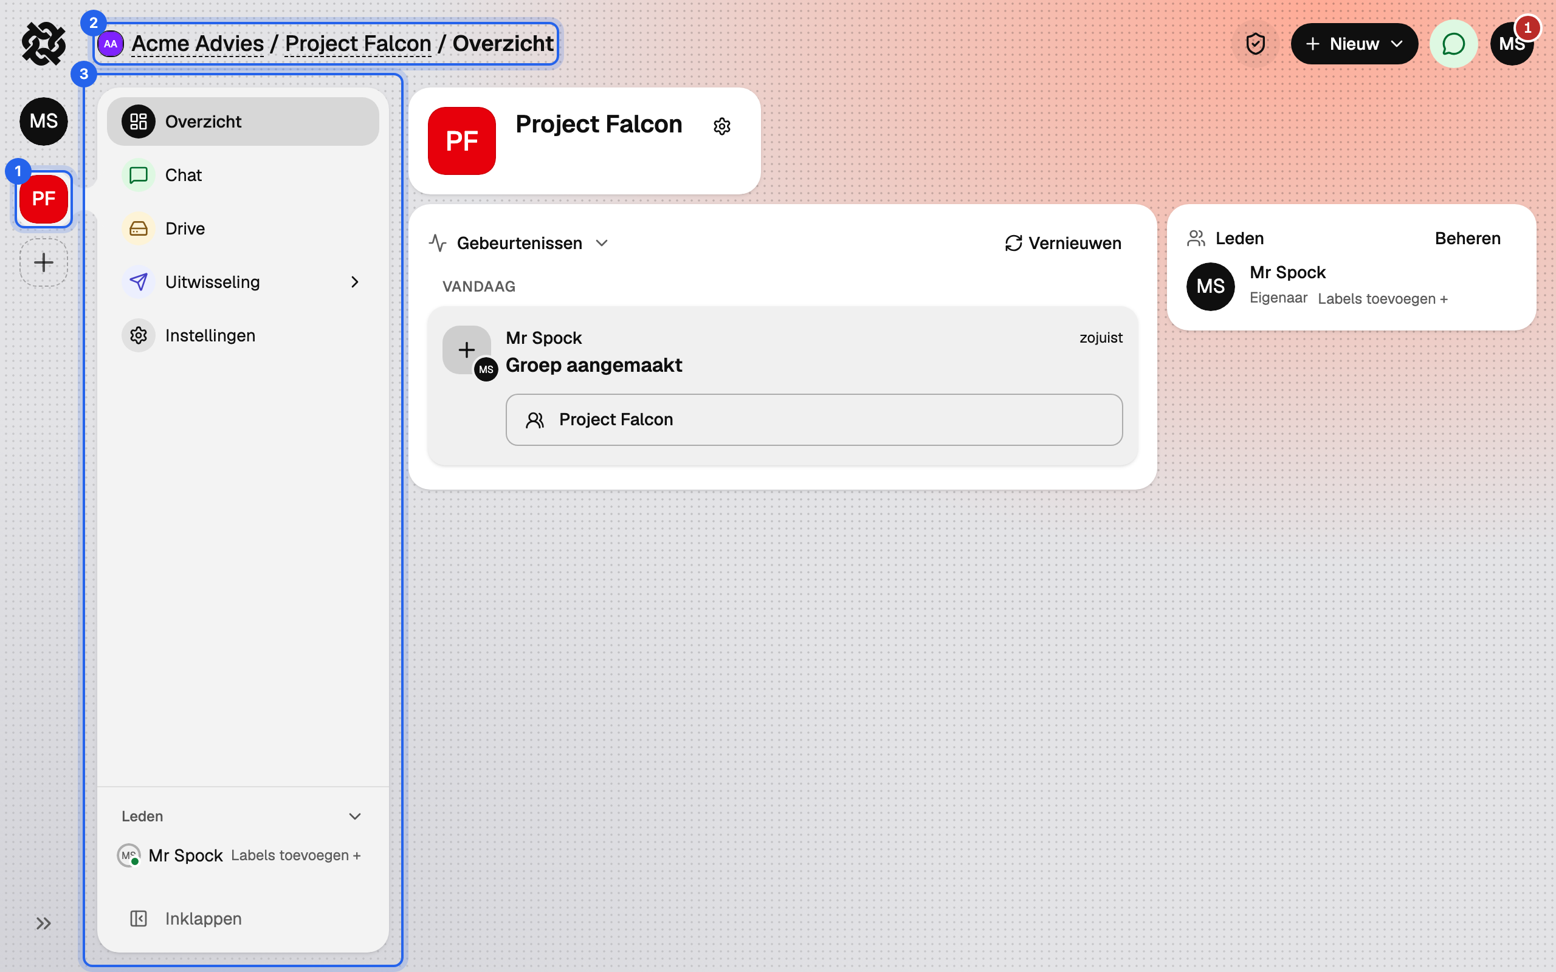
Task: Expand the Uitwisseling submenu chevron
Action: click(x=354, y=282)
